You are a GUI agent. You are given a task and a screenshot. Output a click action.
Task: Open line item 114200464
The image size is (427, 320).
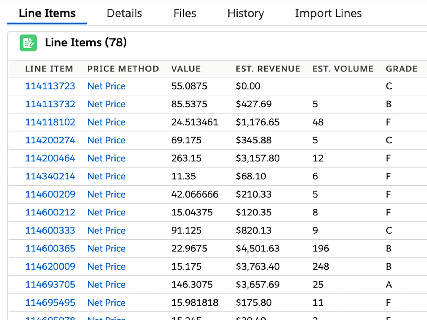point(50,158)
